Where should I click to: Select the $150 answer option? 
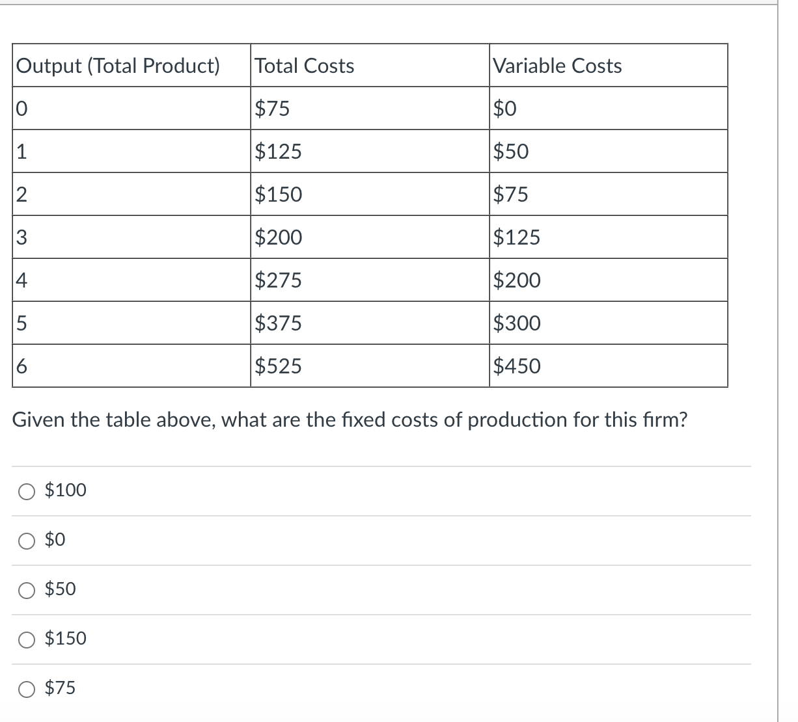tap(27, 639)
